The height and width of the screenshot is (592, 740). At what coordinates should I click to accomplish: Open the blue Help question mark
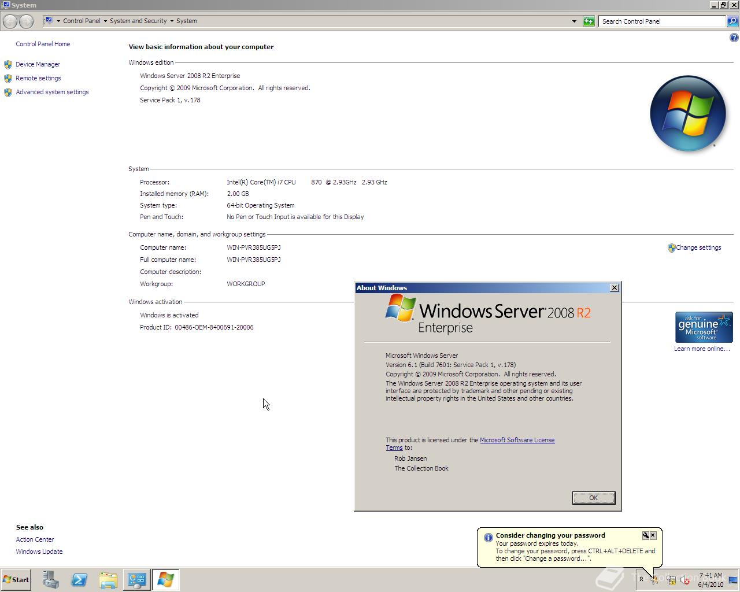[734, 38]
